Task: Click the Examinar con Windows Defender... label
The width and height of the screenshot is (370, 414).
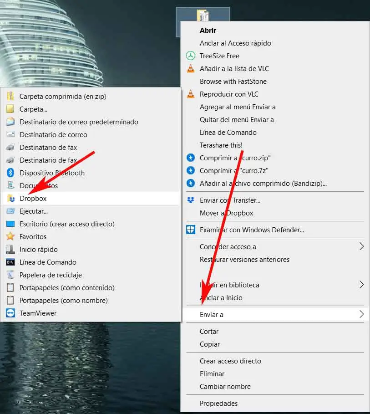Action: click(252, 230)
